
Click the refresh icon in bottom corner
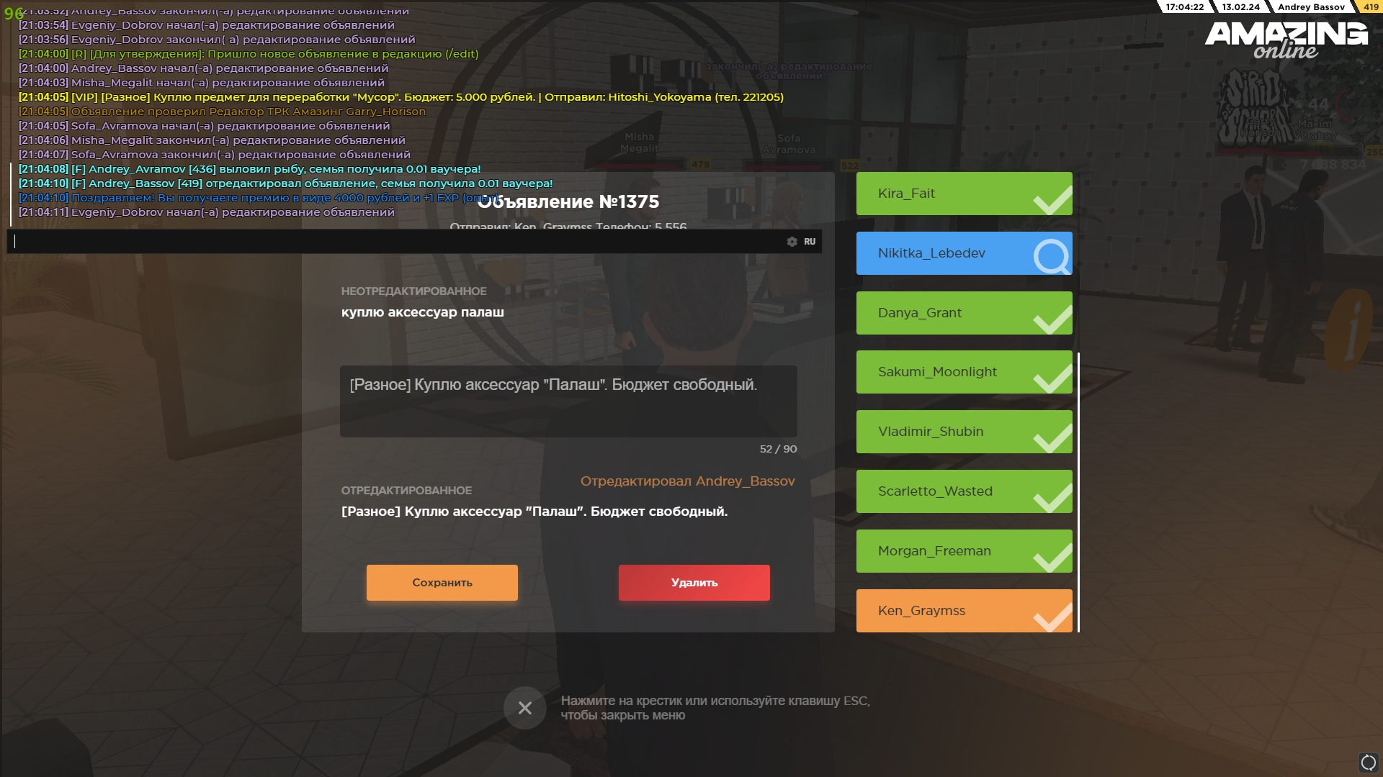[x=1368, y=762]
